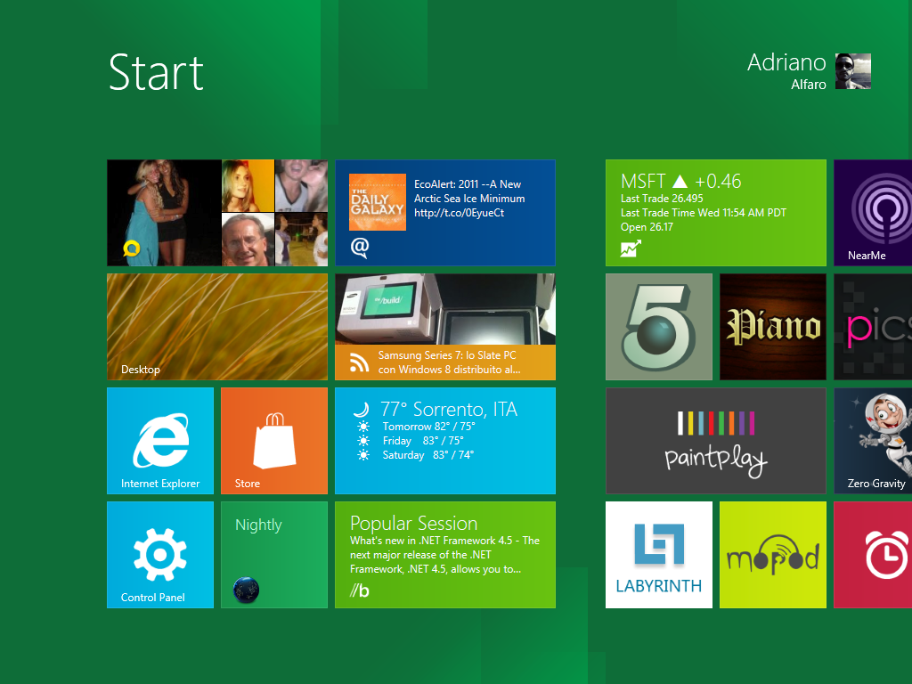Open the tile with number 5 ball
The width and height of the screenshot is (912, 684).
tap(659, 327)
